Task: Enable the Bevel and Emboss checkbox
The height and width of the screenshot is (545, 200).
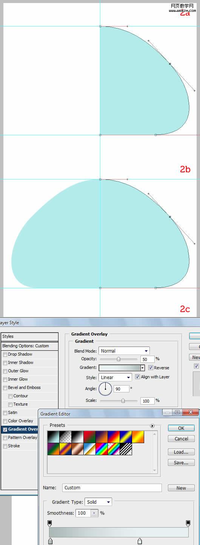Action: [5, 388]
